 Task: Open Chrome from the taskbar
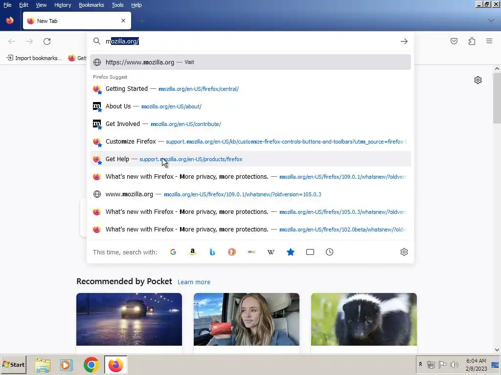[91, 364]
